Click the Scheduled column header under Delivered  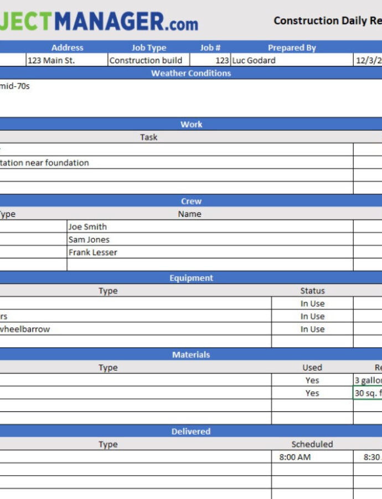(x=312, y=444)
